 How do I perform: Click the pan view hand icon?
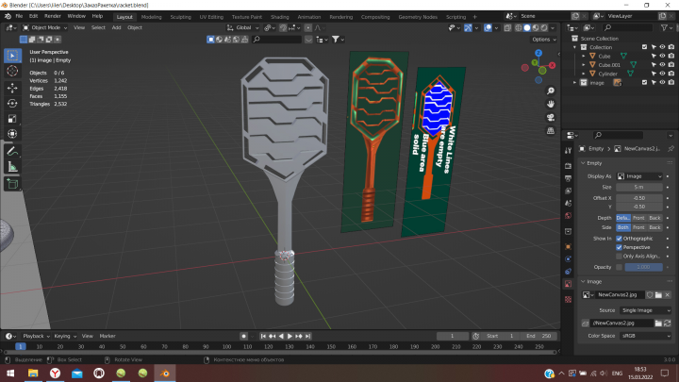[551, 104]
